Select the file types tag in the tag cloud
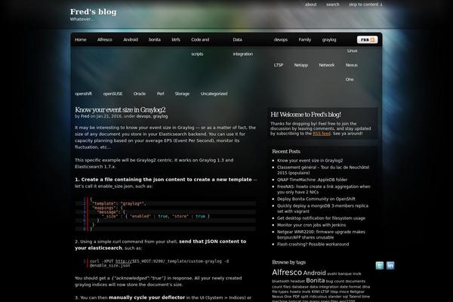This screenshot has height=302, width=453. [x=280, y=291]
